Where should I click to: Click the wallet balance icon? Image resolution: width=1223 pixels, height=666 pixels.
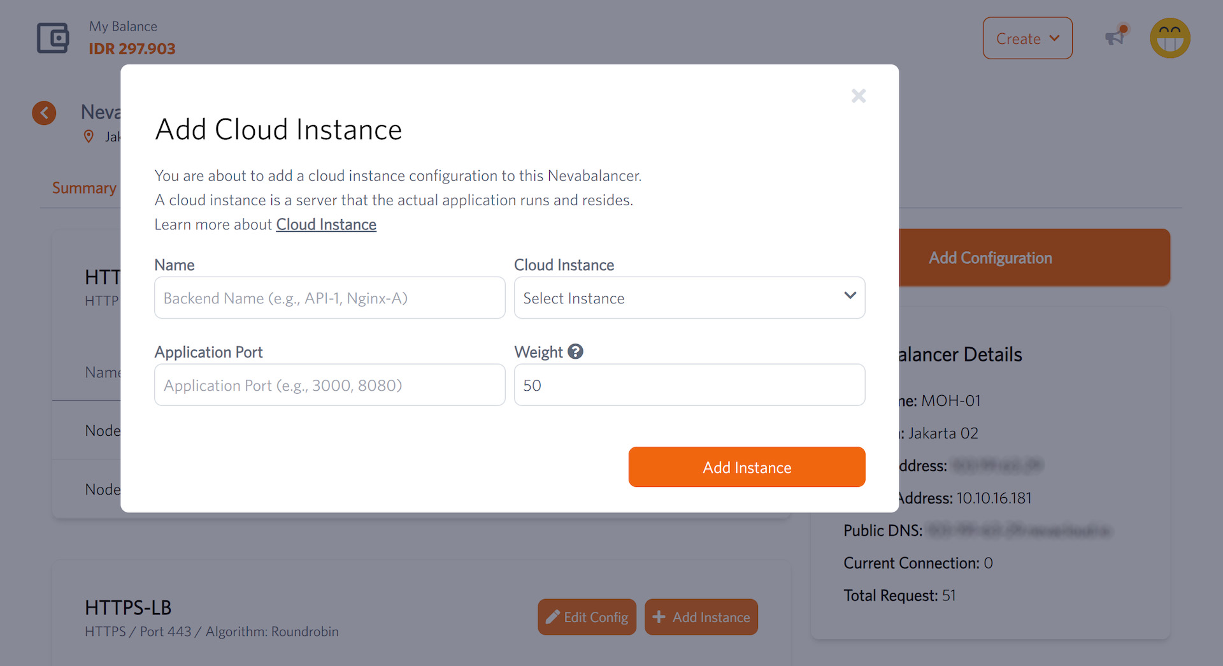pyautogui.click(x=52, y=38)
